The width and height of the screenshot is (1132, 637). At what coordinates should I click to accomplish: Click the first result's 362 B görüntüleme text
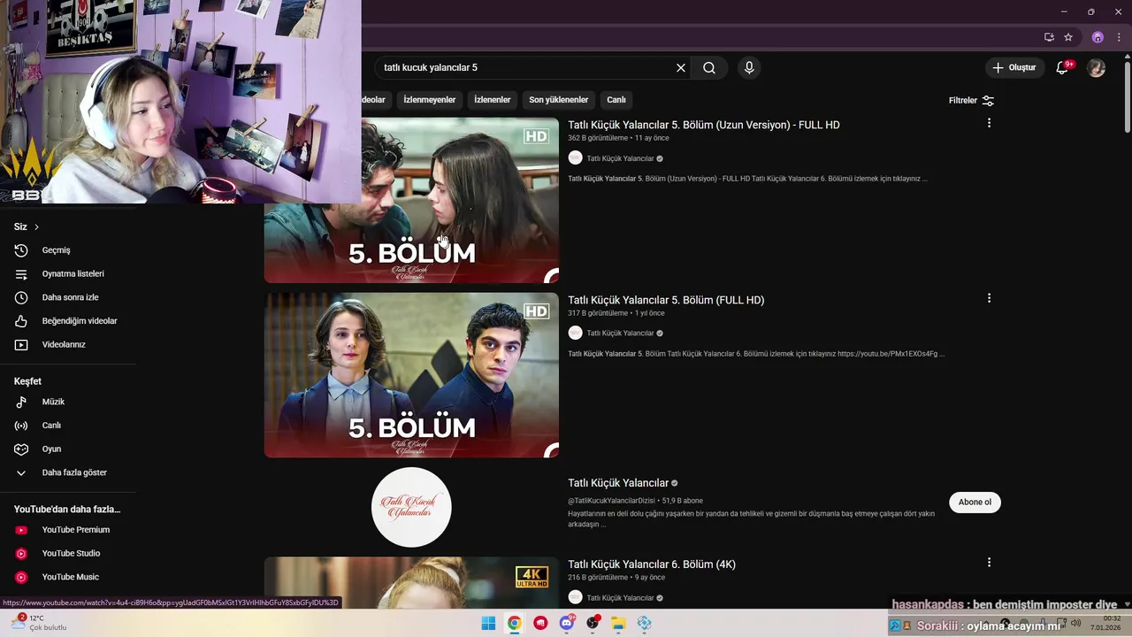598,138
